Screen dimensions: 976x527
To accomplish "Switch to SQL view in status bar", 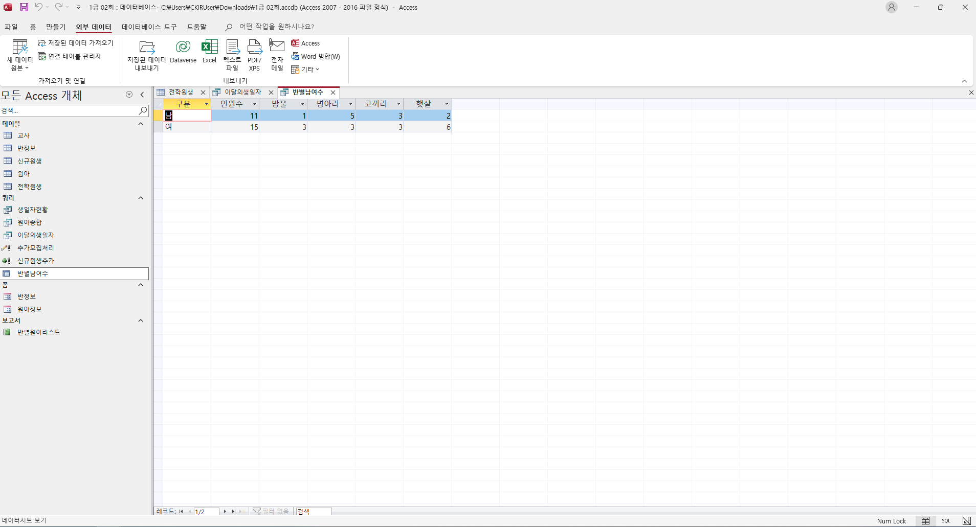I will click(946, 521).
